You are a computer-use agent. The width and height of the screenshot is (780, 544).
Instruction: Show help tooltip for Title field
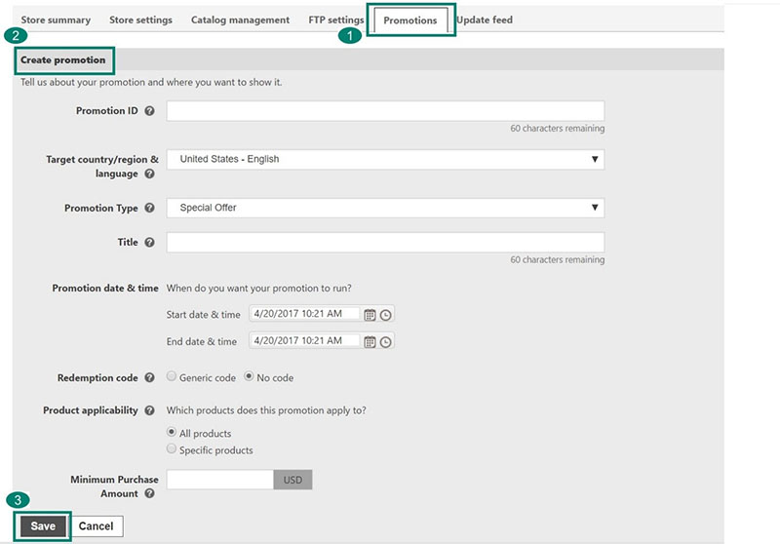point(149,242)
